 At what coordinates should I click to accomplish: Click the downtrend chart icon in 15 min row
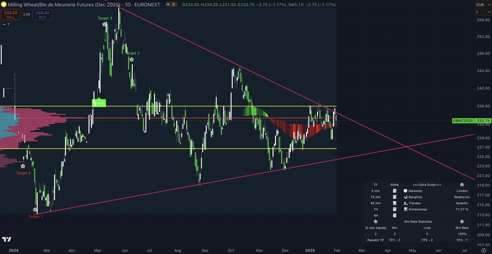click(395, 197)
